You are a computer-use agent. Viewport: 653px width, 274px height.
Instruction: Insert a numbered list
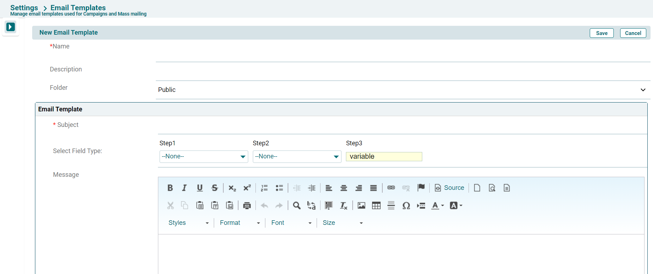[264, 188]
